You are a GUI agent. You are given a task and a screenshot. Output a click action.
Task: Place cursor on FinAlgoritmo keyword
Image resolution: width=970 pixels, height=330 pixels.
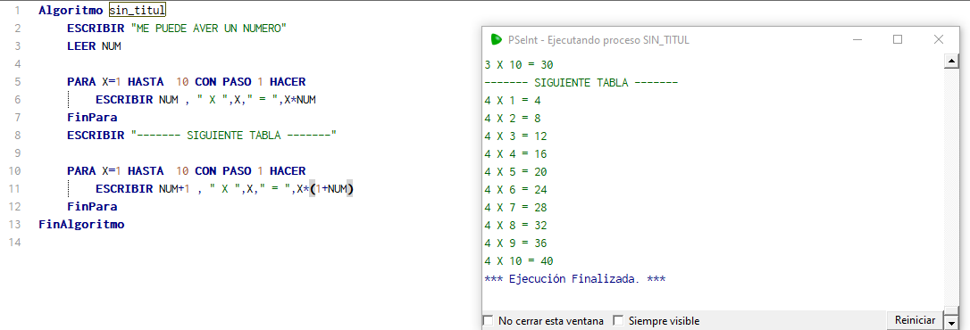coord(81,225)
